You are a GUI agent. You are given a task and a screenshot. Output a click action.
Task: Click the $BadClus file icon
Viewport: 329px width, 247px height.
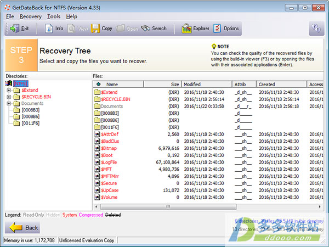(x=97, y=141)
